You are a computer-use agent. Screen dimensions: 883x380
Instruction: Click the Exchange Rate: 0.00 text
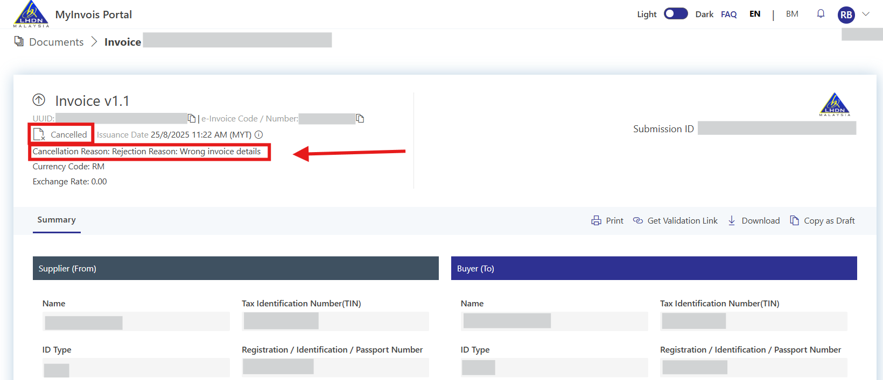click(x=69, y=182)
